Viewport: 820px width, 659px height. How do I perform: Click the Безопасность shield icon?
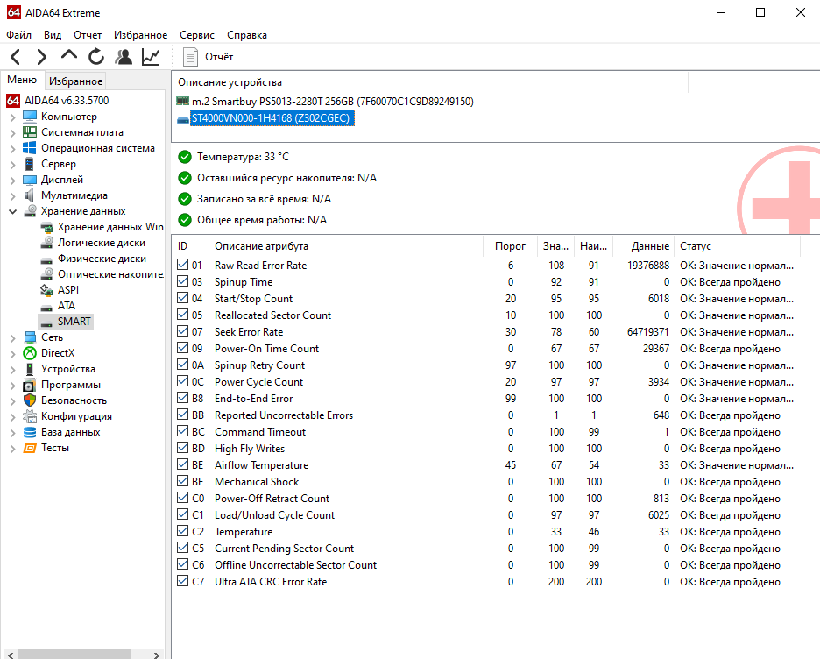tap(30, 400)
